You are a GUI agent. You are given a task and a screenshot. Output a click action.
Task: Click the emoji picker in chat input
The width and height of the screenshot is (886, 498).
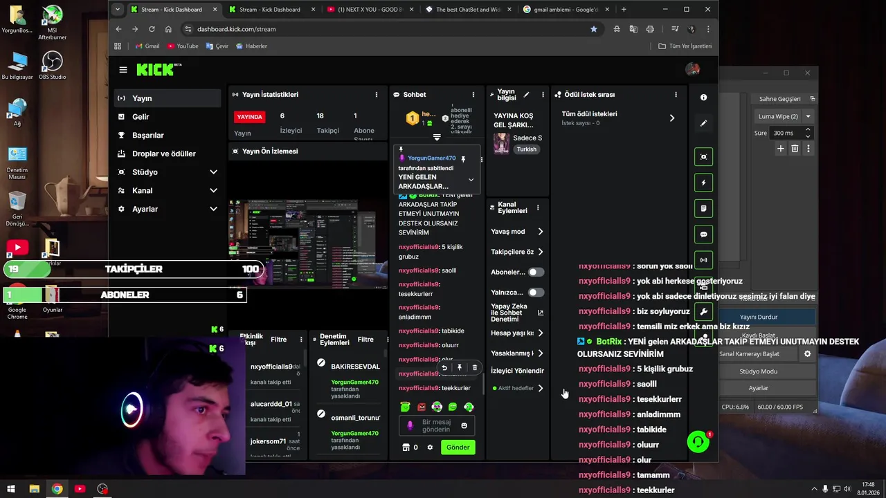[x=464, y=425]
